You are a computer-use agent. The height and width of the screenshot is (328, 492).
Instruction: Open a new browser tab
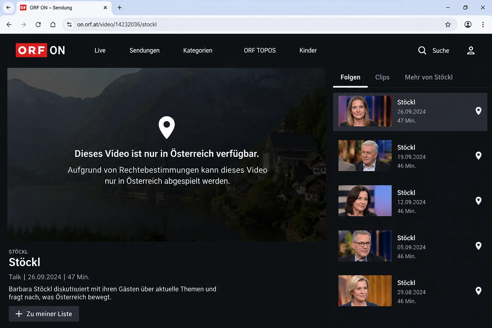(119, 7)
